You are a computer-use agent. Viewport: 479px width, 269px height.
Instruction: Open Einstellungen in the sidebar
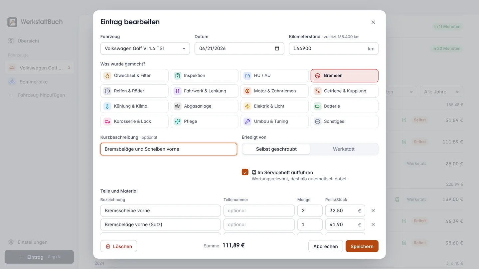(39, 242)
